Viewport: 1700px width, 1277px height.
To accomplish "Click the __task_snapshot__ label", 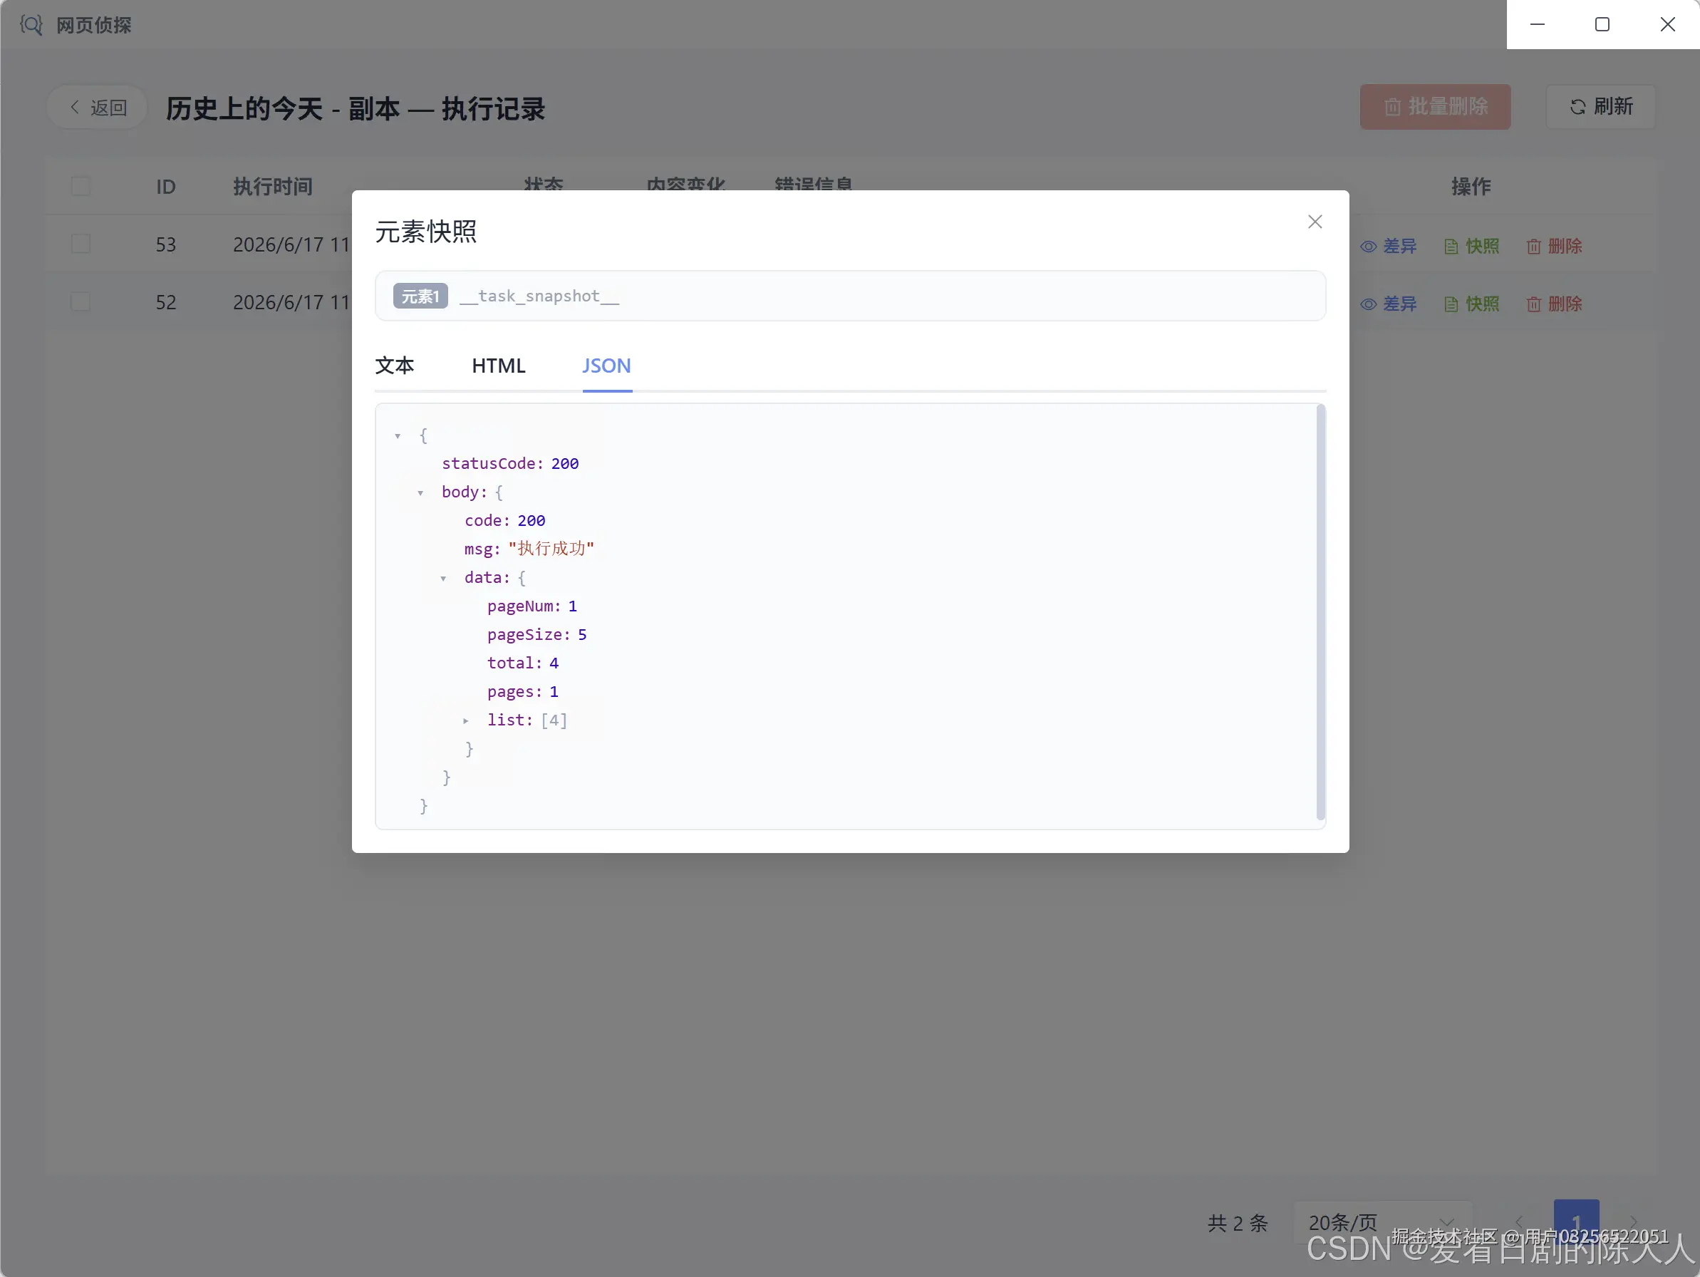I will (x=539, y=296).
